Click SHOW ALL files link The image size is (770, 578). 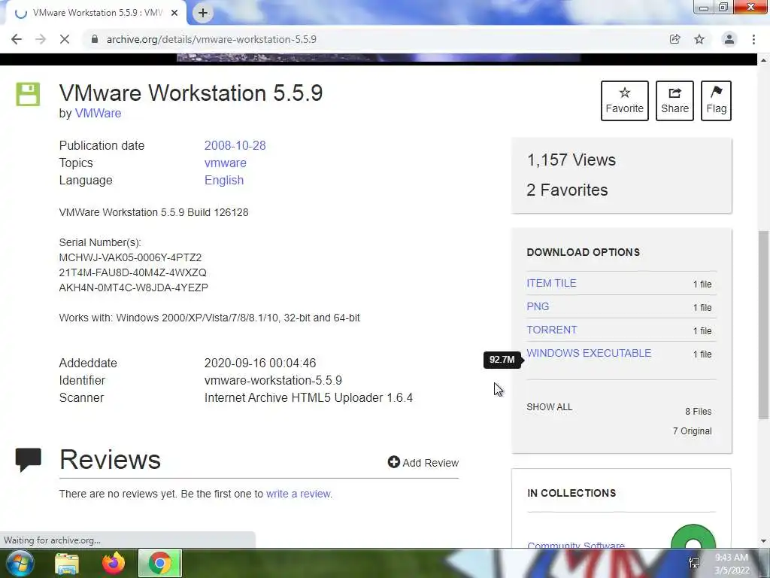pyautogui.click(x=549, y=407)
